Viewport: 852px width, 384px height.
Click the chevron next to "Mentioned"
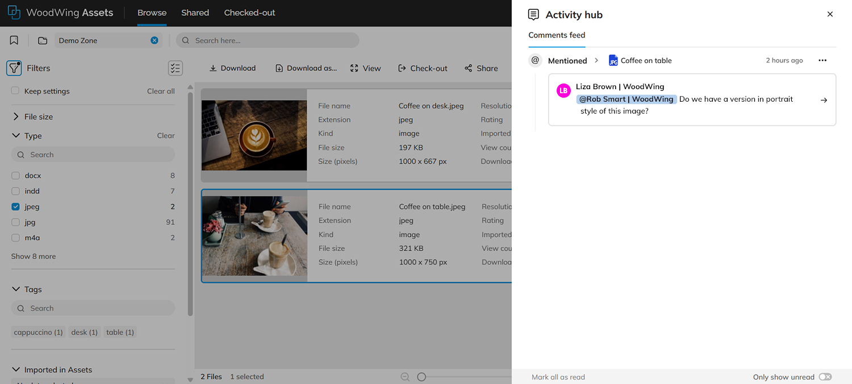(595, 60)
